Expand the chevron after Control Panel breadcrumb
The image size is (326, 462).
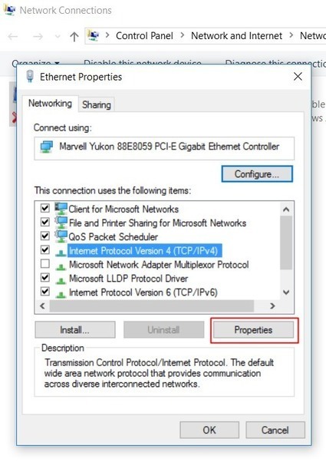tap(183, 35)
